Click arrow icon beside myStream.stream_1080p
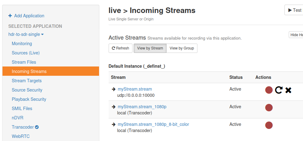The height and width of the screenshot is (141, 303). click(x=114, y=107)
